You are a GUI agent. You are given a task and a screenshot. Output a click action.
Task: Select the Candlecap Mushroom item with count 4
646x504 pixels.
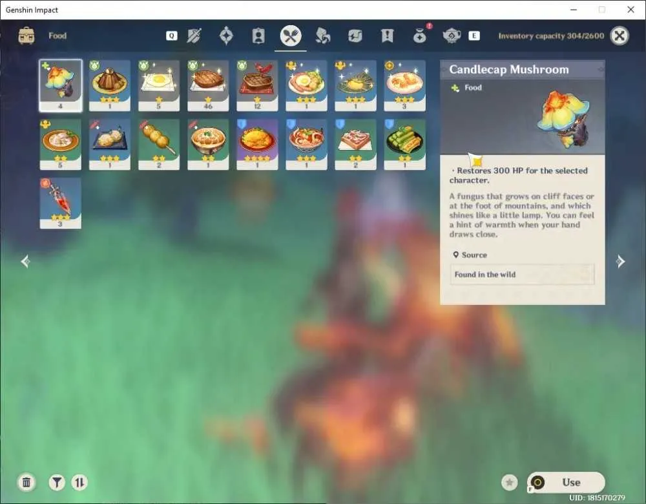[x=61, y=86]
